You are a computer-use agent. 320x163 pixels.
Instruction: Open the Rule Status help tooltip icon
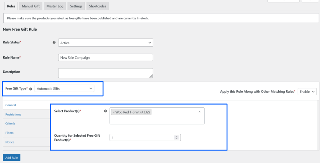pos(54,42)
